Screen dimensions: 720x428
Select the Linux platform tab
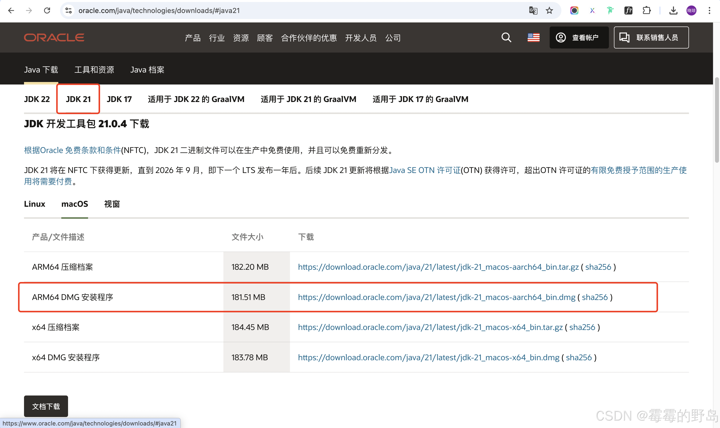(x=34, y=204)
